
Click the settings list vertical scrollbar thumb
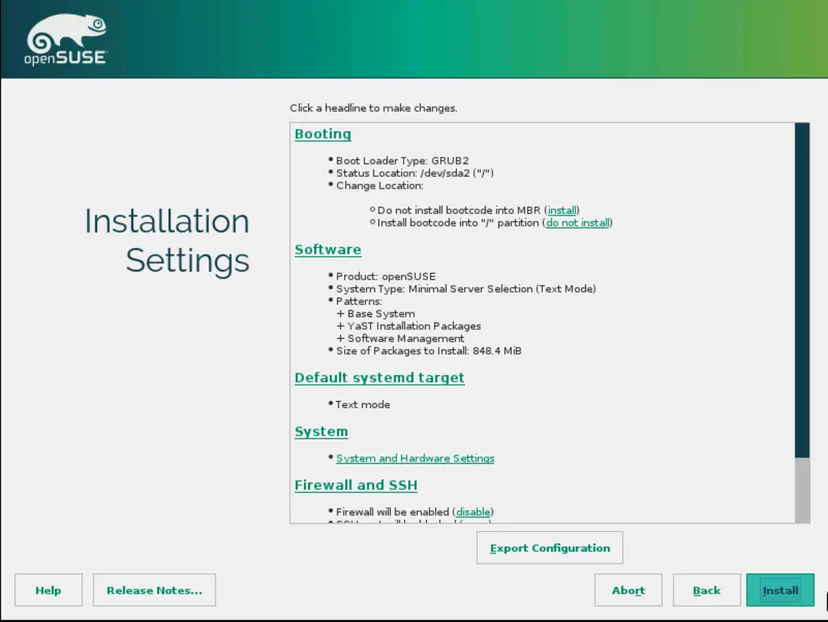802,291
